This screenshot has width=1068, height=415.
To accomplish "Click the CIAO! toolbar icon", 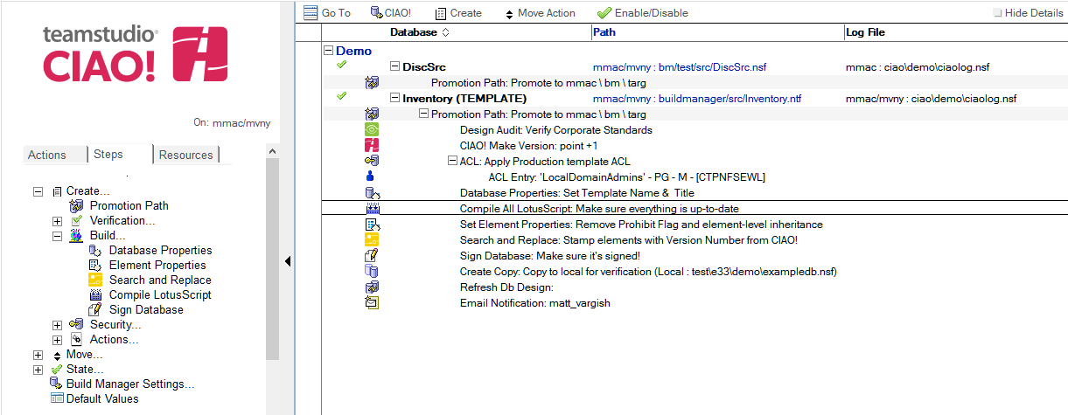I will pyautogui.click(x=376, y=12).
